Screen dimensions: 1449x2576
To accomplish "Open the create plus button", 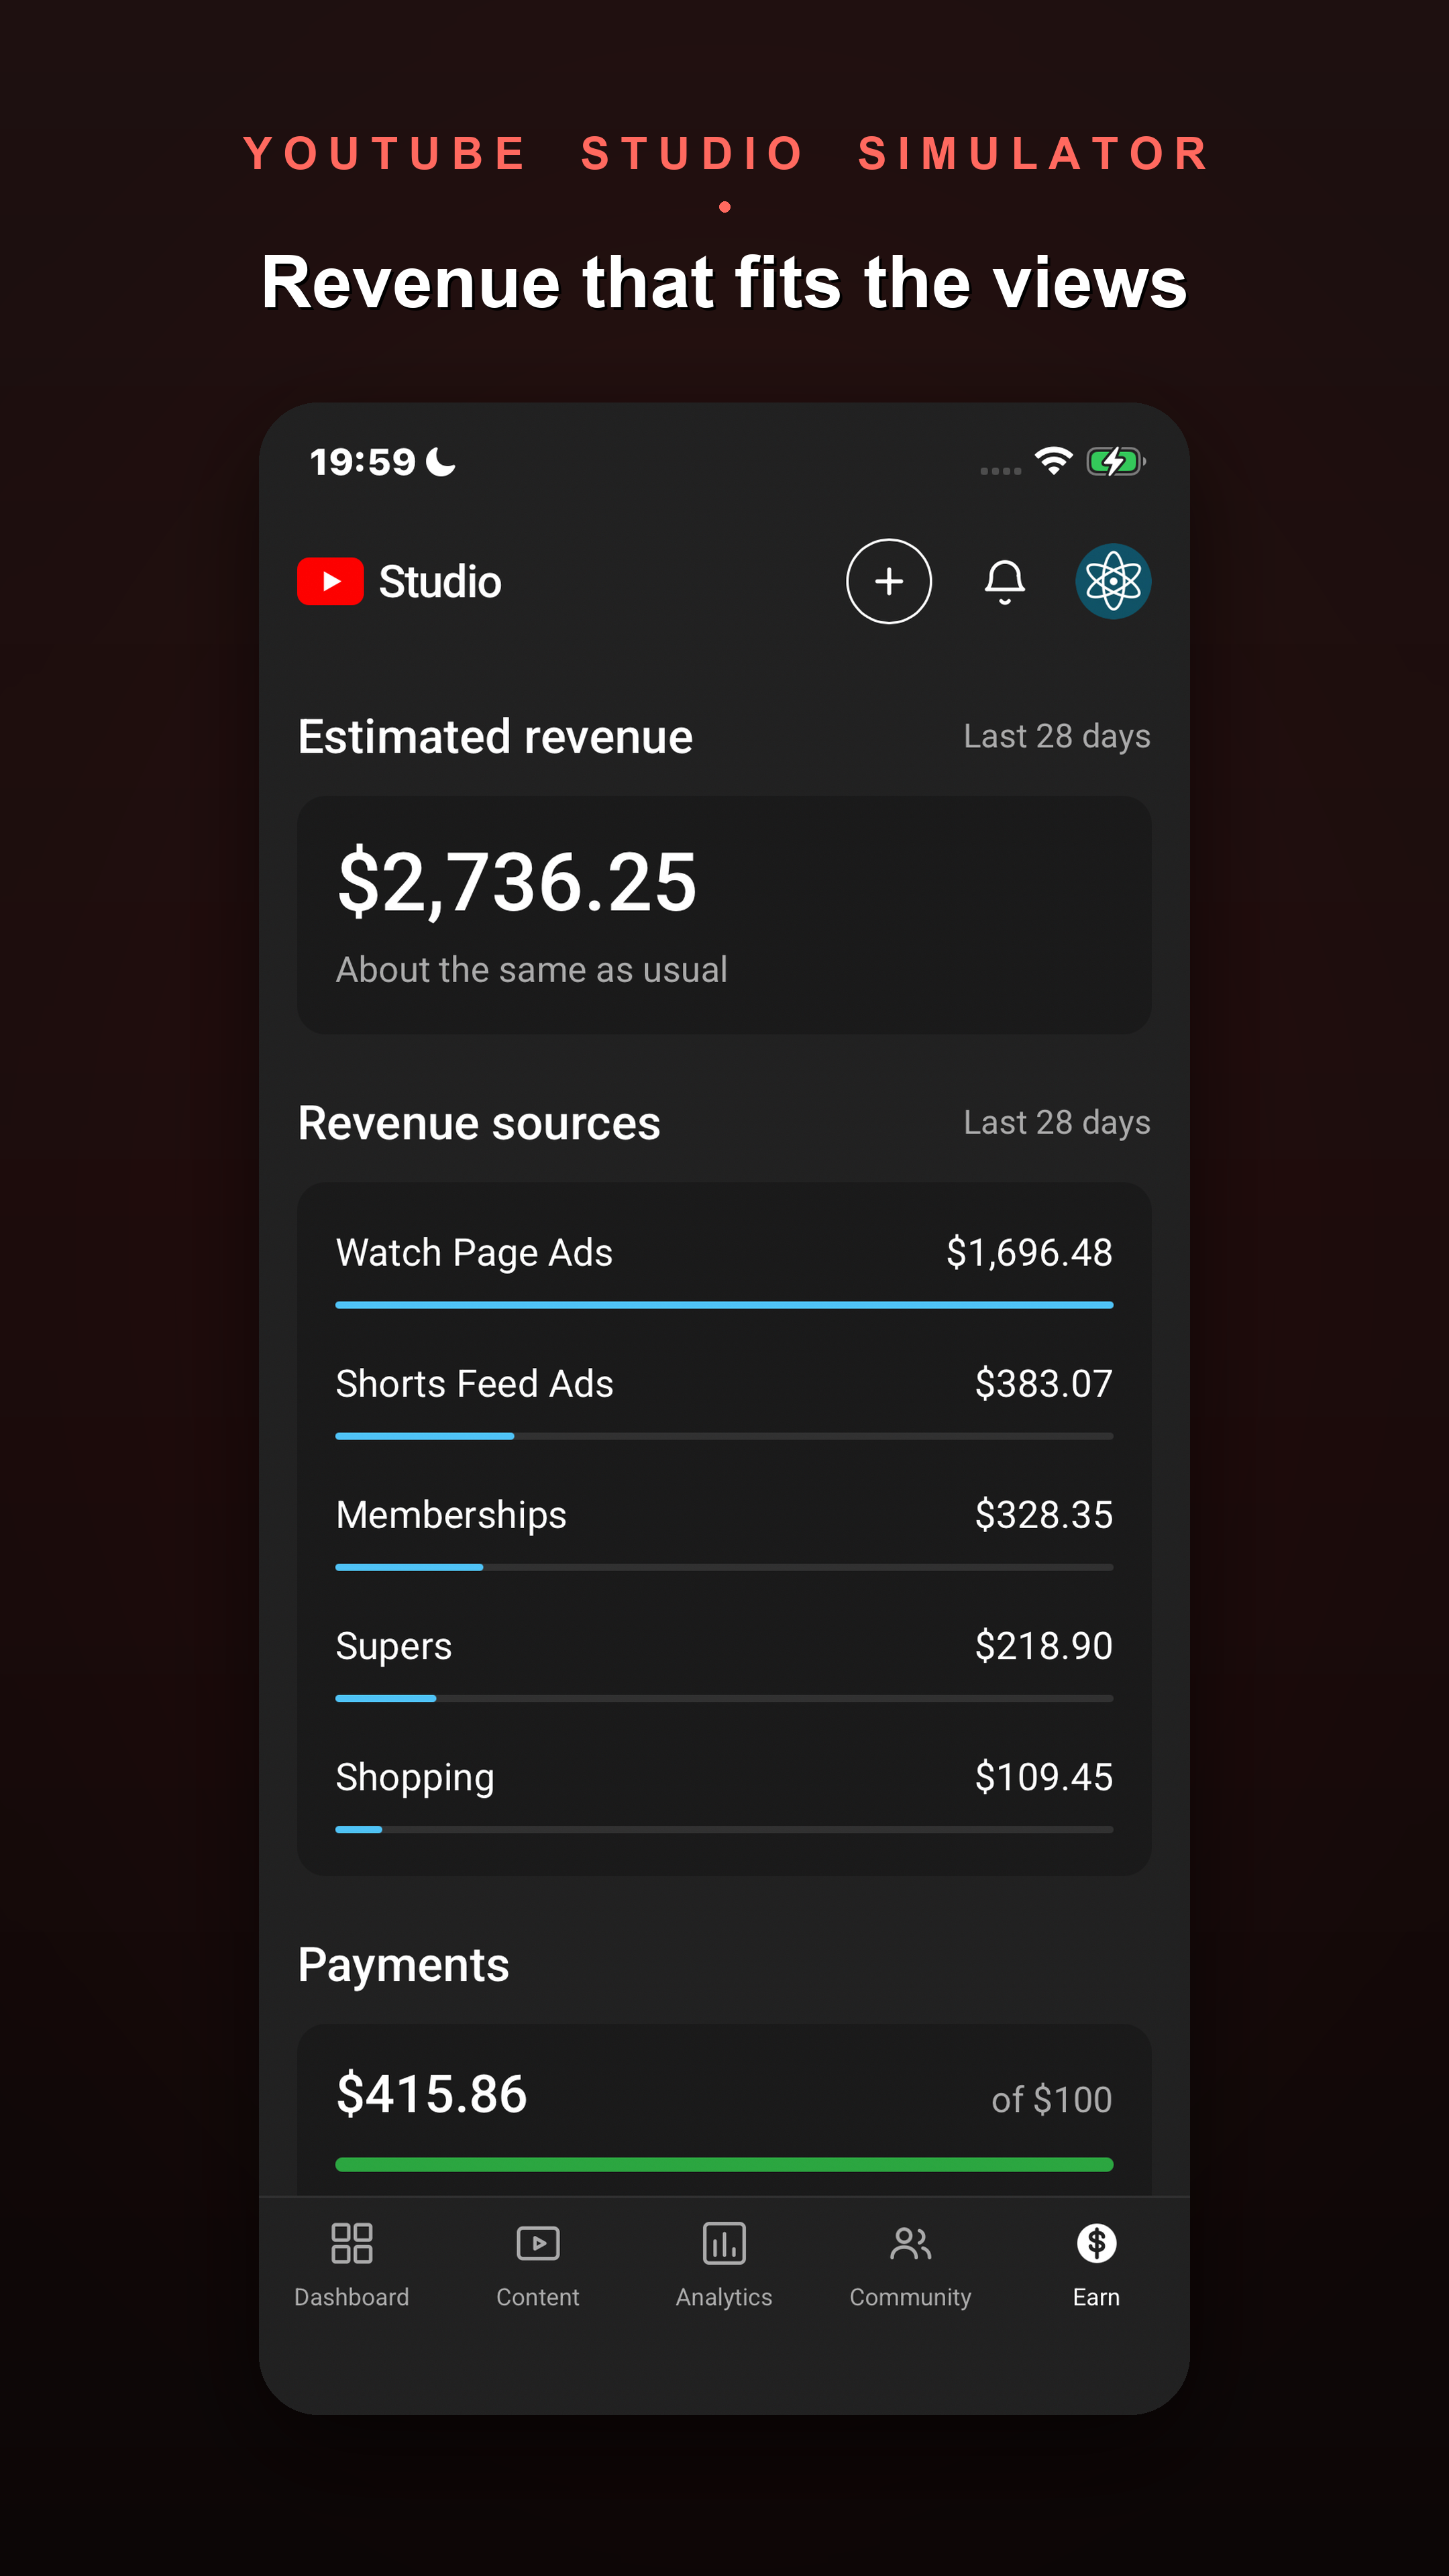I will [888, 581].
